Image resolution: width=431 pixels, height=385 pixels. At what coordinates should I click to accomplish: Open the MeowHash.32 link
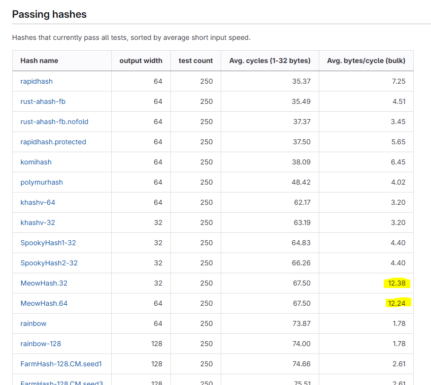pos(44,283)
